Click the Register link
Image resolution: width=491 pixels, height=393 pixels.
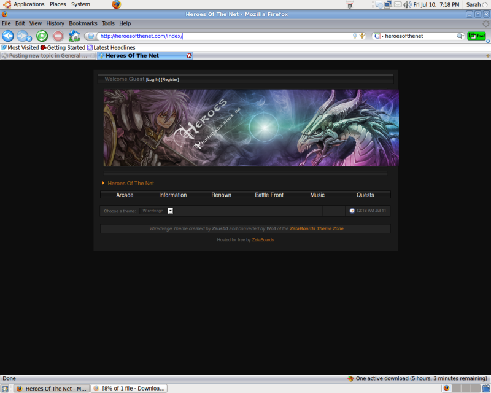pyautogui.click(x=170, y=79)
